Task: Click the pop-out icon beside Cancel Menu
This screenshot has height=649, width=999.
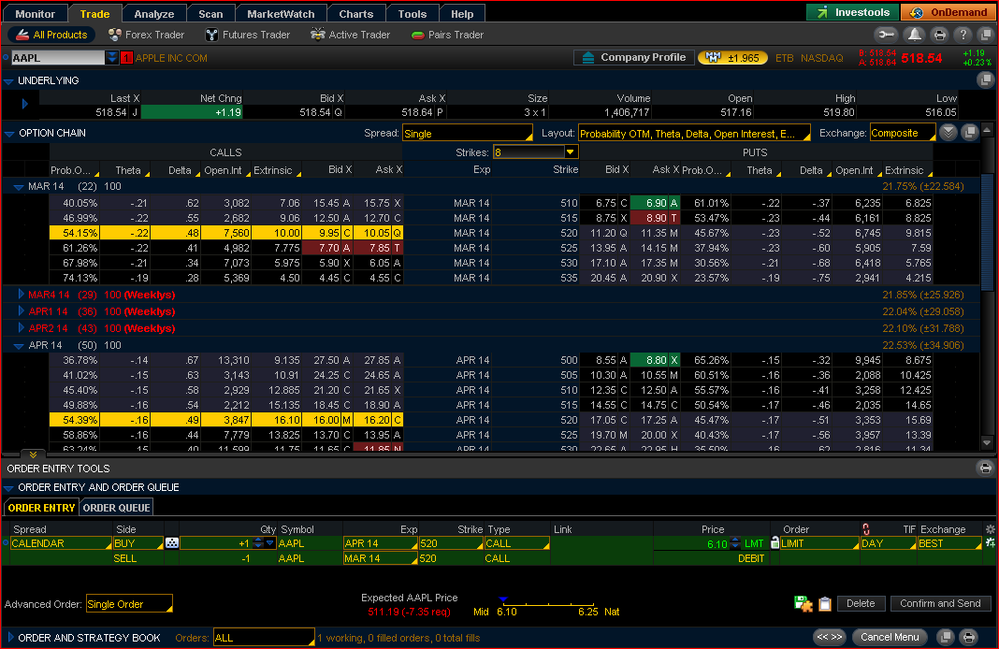Action: (x=946, y=637)
